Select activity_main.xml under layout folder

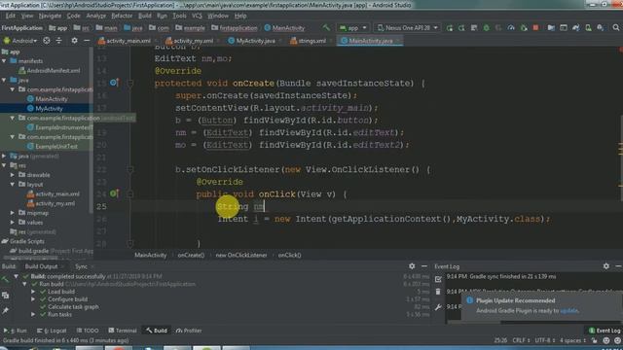click(x=53, y=194)
